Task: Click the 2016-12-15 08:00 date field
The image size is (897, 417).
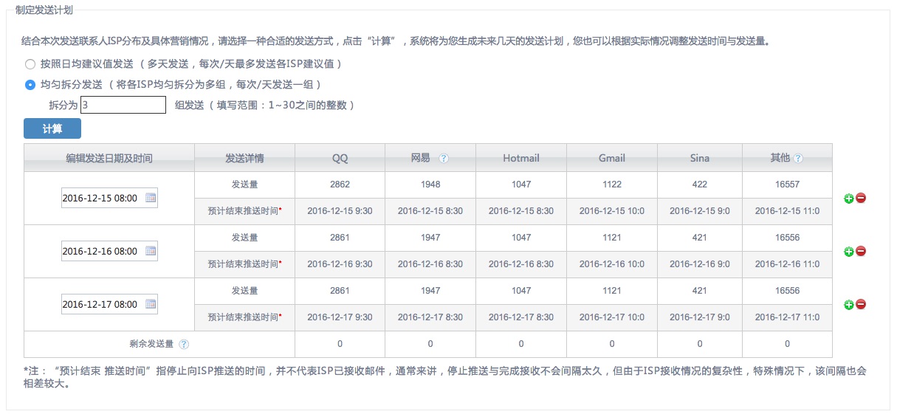Action: coord(109,199)
